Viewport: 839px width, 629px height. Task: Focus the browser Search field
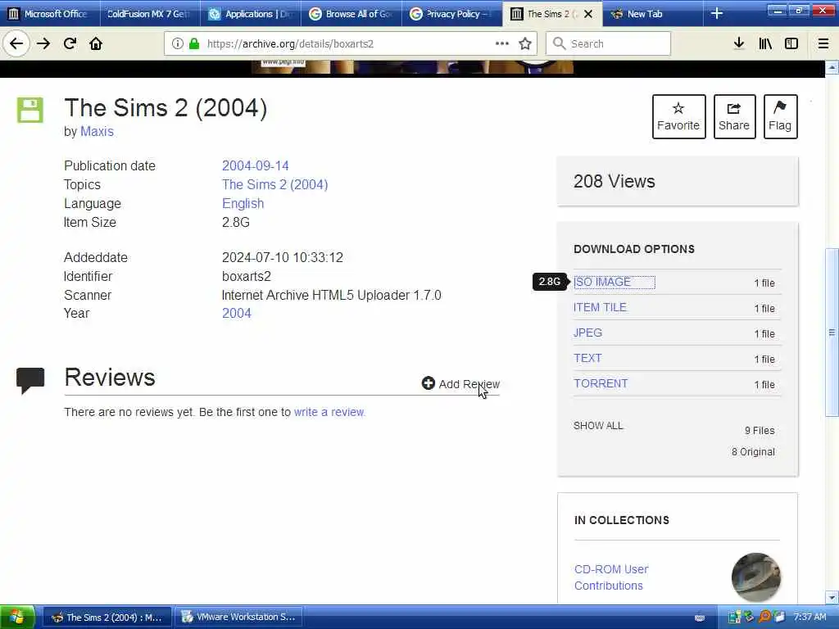click(608, 43)
